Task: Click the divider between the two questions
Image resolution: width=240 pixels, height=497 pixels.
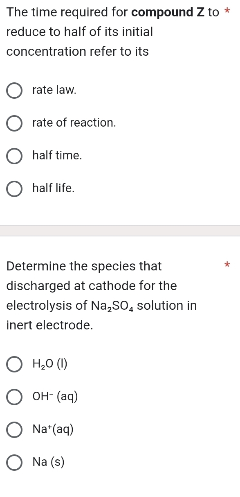Action: click(x=120, y=231)
